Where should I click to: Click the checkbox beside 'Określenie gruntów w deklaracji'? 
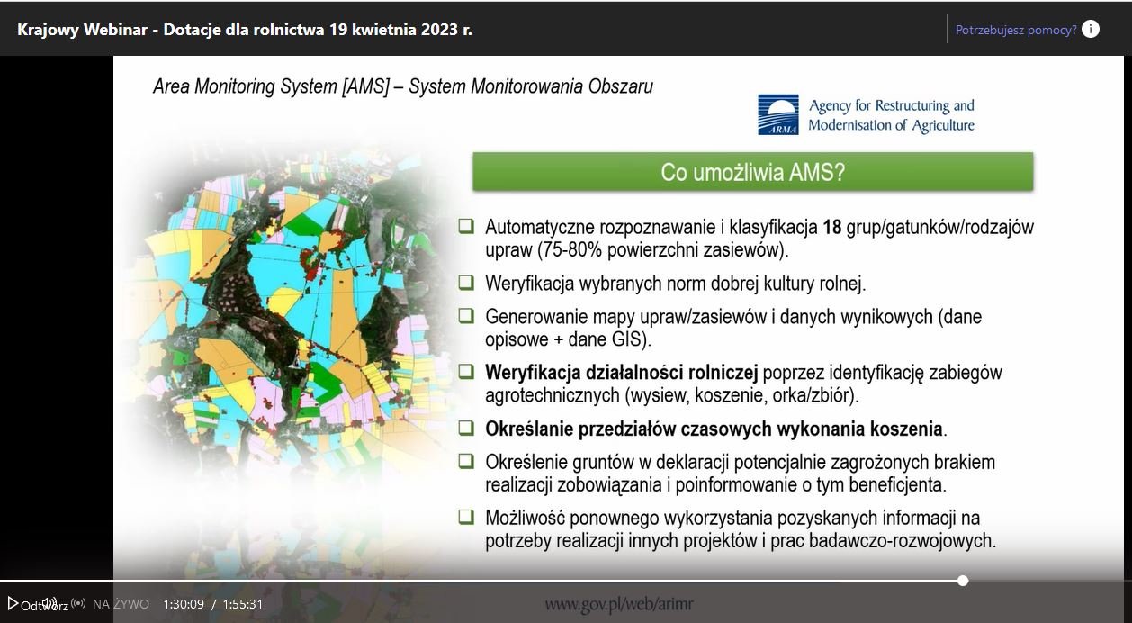pos(465,461)
